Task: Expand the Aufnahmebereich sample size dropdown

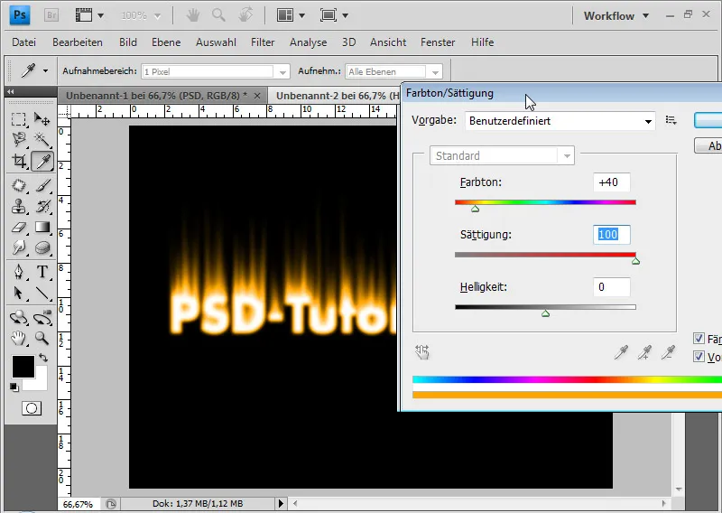Action: 283,71
